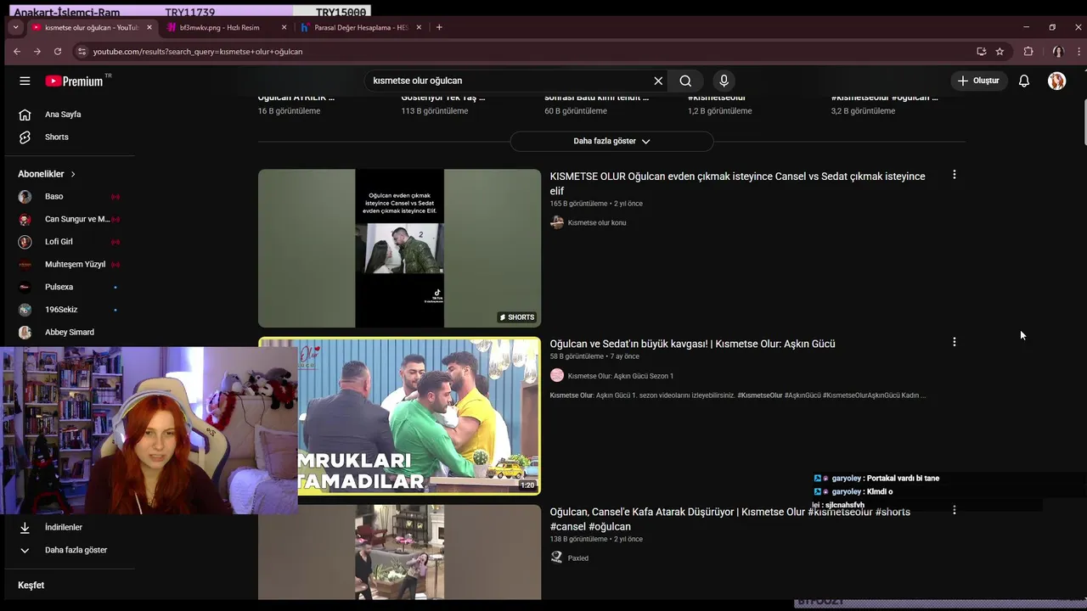Close the YouTube browser tab
Image resolution: width=1087 pixels, height=611 pixels.
149,27
